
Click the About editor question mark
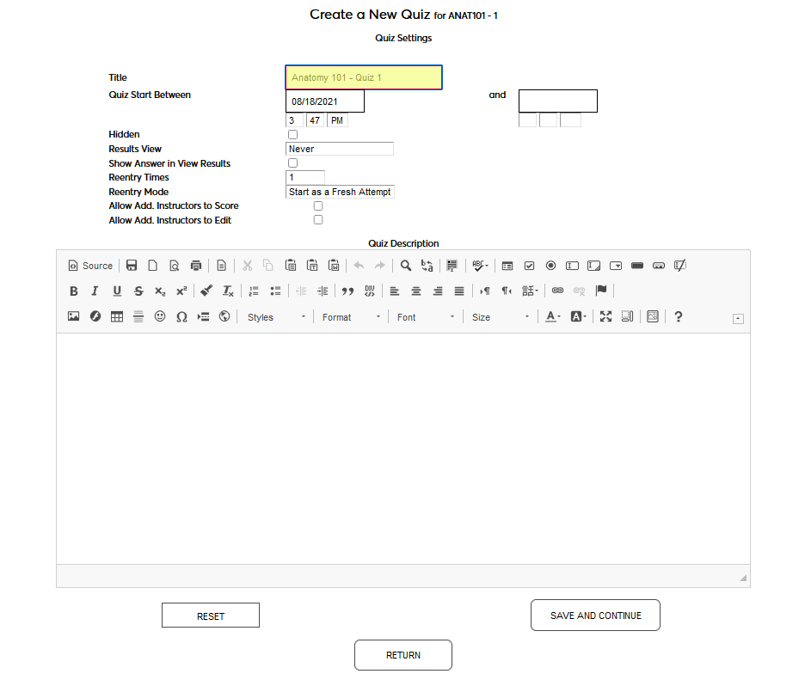[679, 316]
